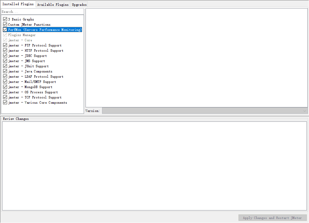
Task: Toggle the jmeter - Various Core Components checkbox
Action: click(x=5, y=103)
